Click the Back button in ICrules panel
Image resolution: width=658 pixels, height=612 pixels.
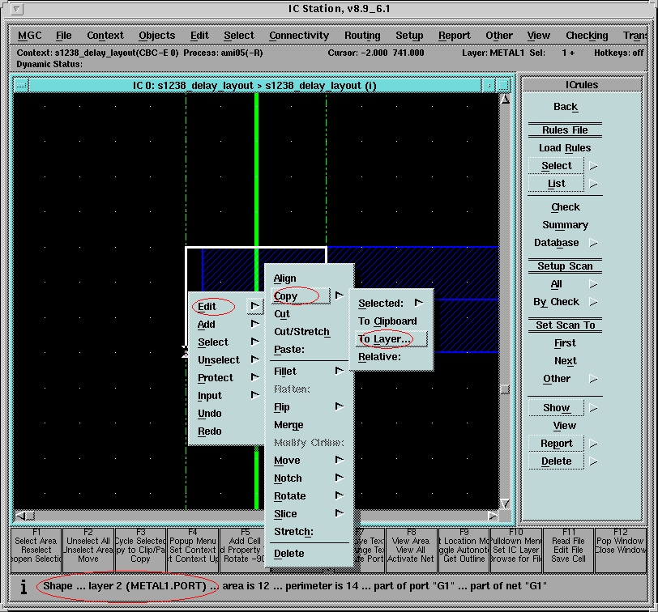click(x=565, y=107)
